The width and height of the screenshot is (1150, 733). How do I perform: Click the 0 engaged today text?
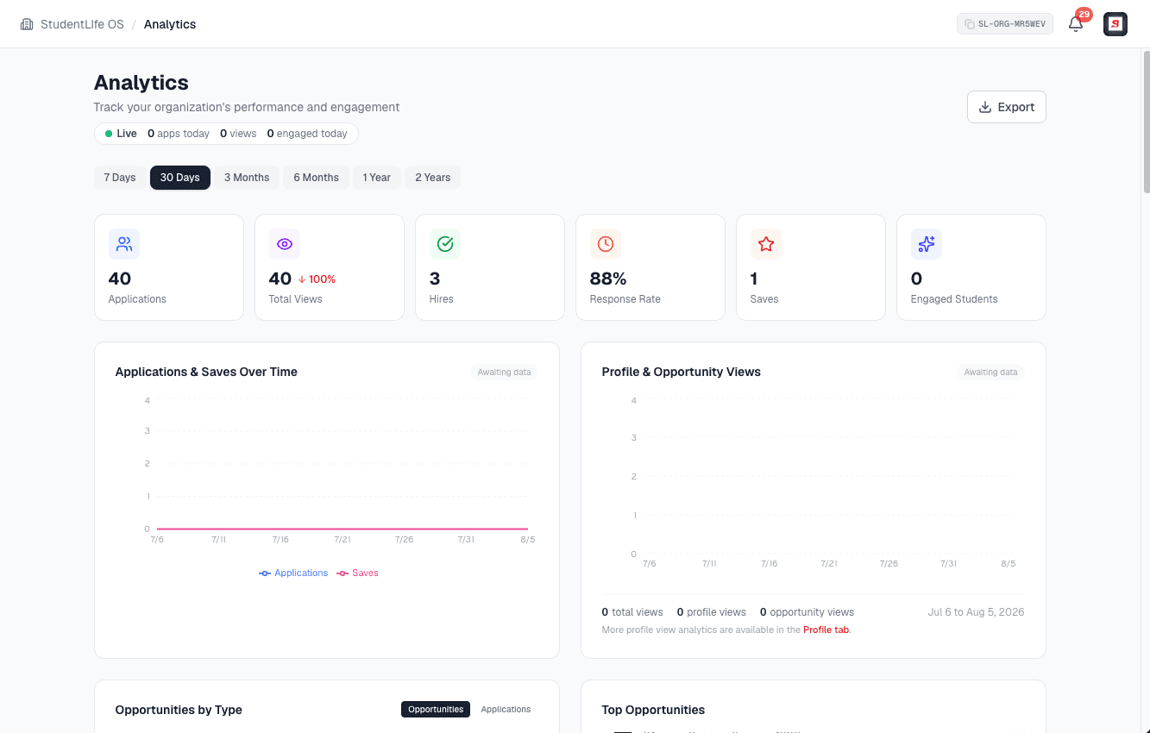point(307,134)
